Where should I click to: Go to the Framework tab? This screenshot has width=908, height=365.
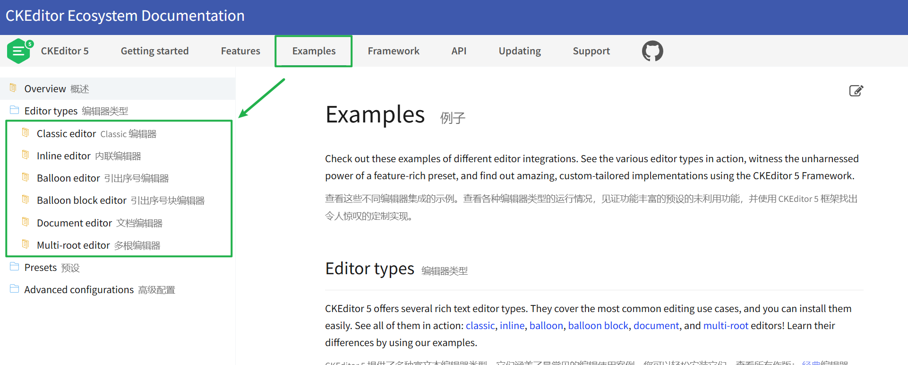tap(394, 51)
